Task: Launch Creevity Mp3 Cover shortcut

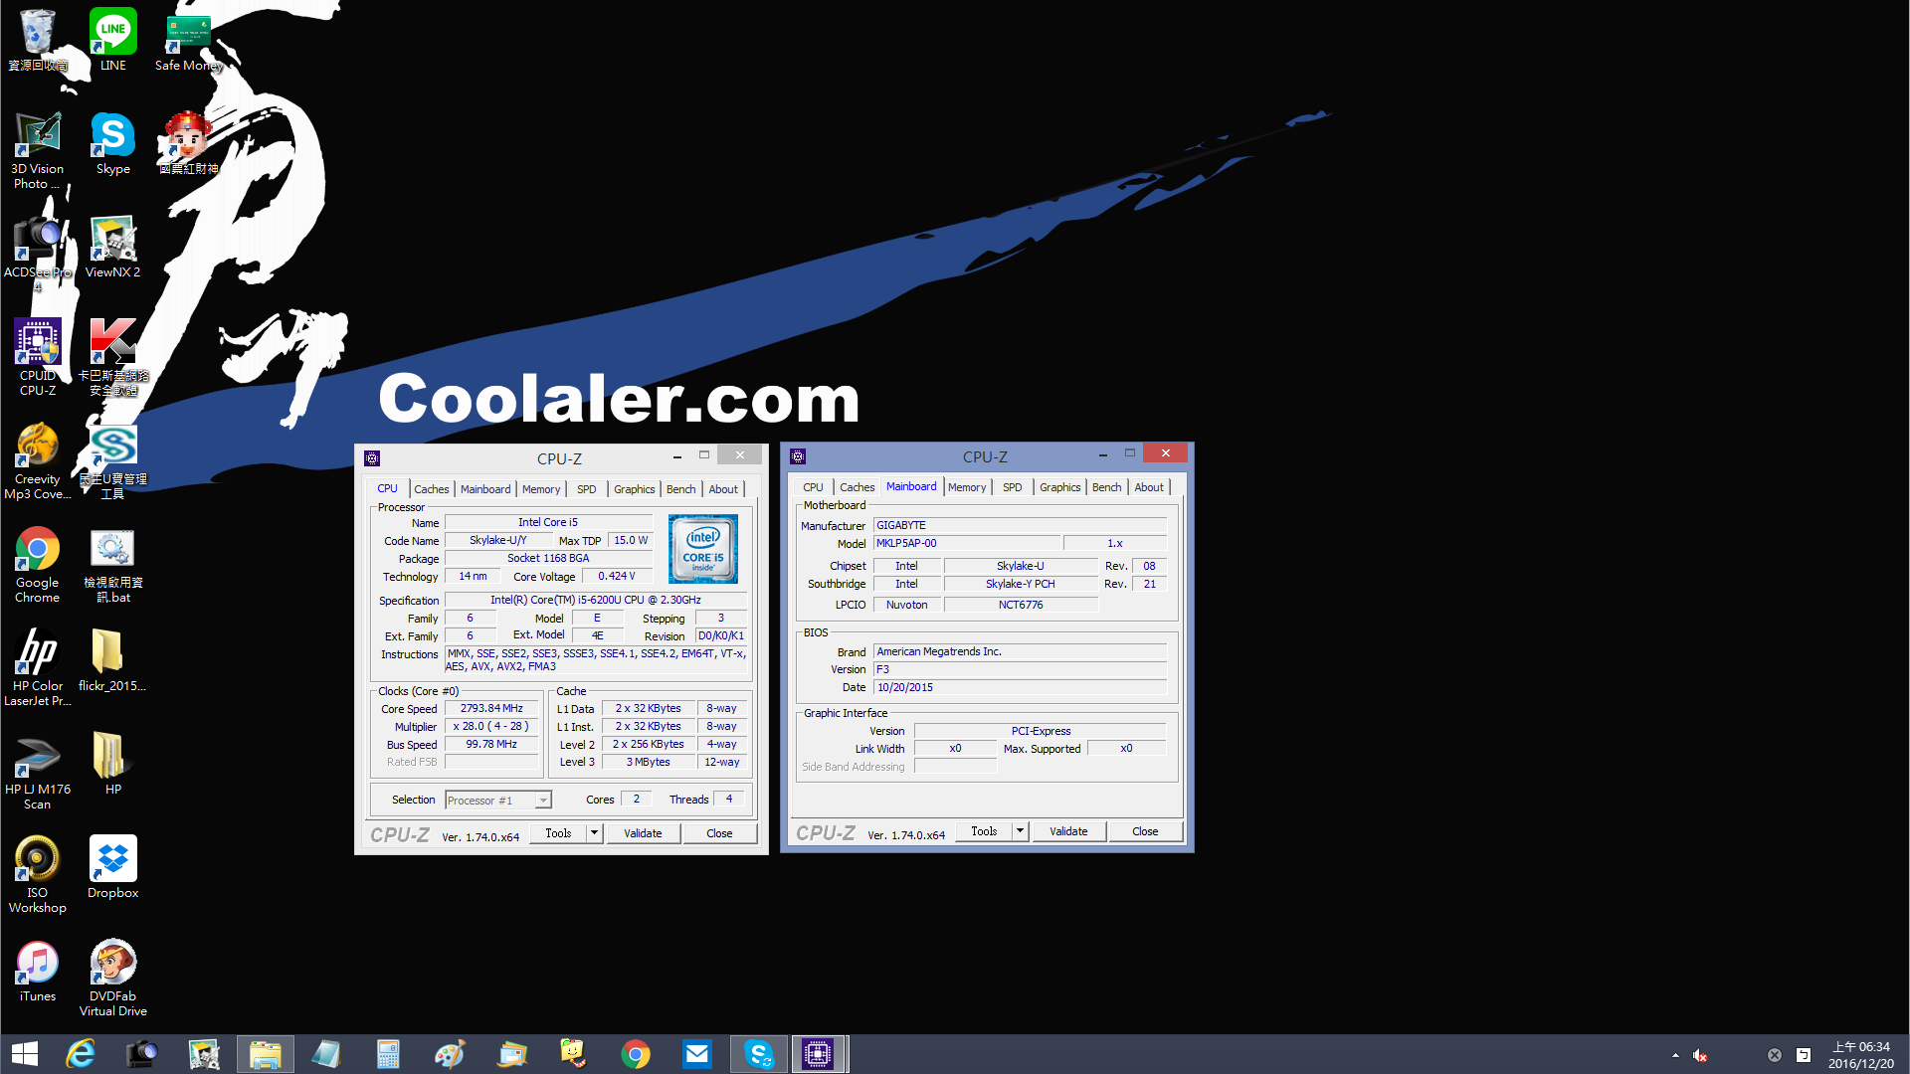Action: pyautogui.click(x=38, y=461)
